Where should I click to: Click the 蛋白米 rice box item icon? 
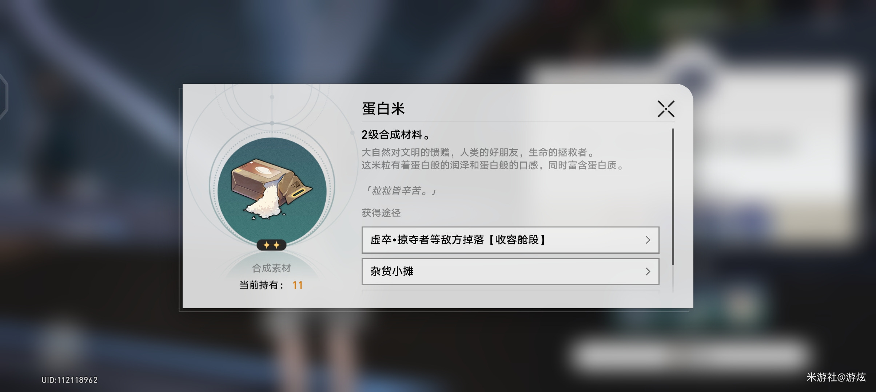click(x=272, y=190)
